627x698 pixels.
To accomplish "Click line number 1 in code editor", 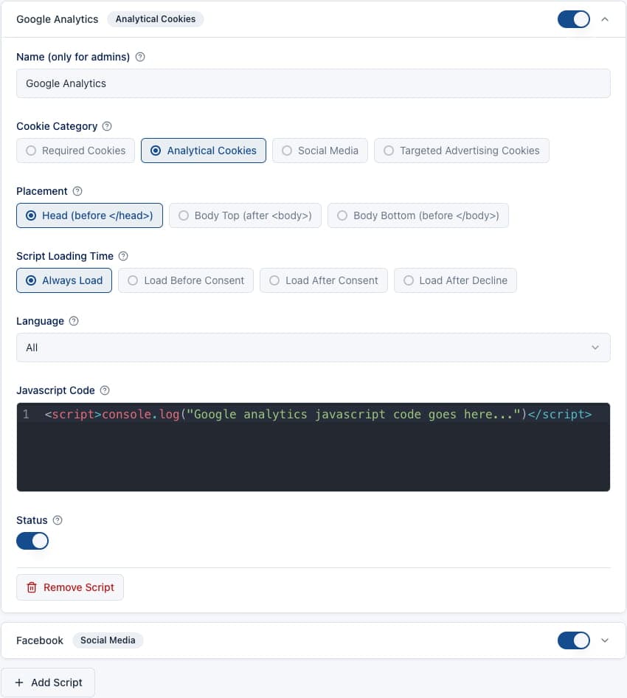I will pos(26,415).
